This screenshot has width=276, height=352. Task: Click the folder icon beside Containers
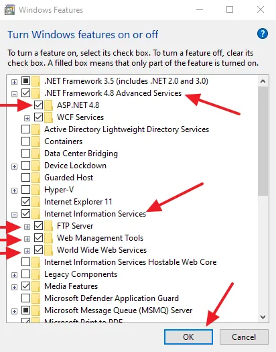pyautogui.click(x=36, y=141)
